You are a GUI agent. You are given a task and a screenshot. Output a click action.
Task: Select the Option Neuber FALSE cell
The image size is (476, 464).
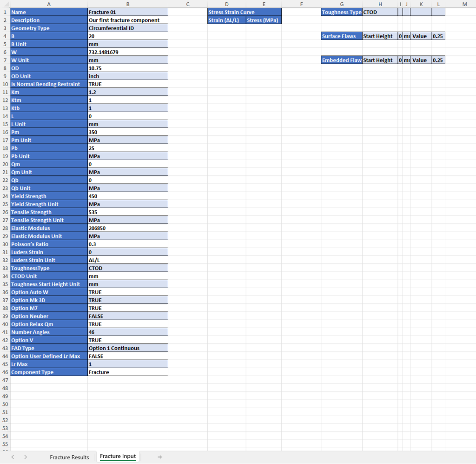click(127, 316)
